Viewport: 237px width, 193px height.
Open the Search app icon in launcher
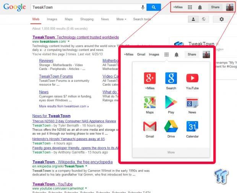coord(171,78)
